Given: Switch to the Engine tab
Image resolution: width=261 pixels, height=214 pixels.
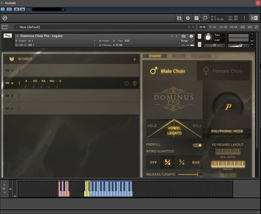Looking at the screenshot, I should (154, 56).
